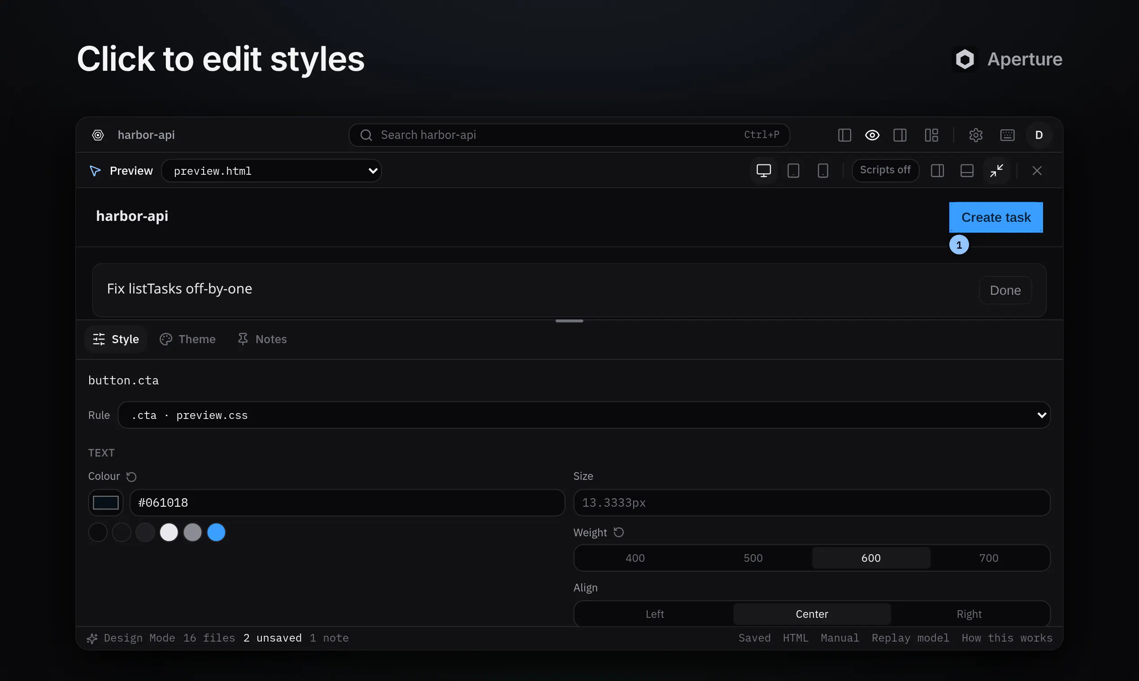Pick the blue preset colour swatch
This screenshot has height=681, width=1139.
216,532
